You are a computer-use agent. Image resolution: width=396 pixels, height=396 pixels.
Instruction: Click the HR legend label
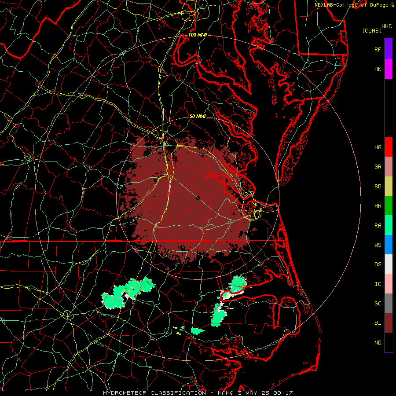378,206
